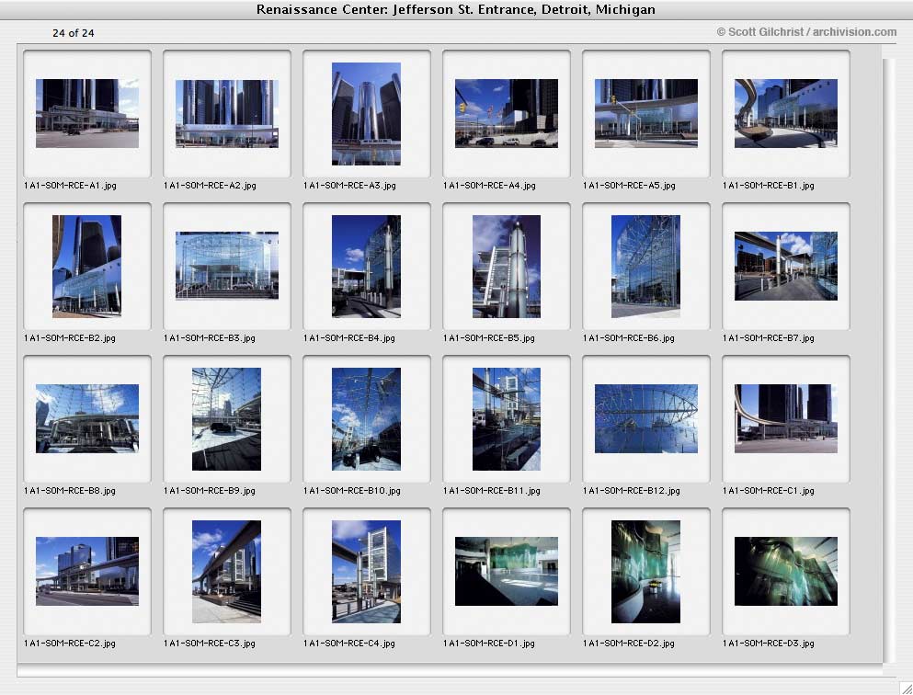
Task: Click the filename label 1A1-SOM-RCE-B12.jpg
Action: pos(632,491)
